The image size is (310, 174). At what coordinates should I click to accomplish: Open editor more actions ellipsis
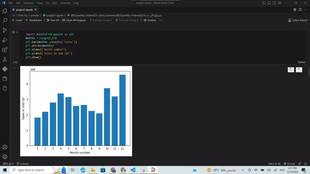point(305,10)
